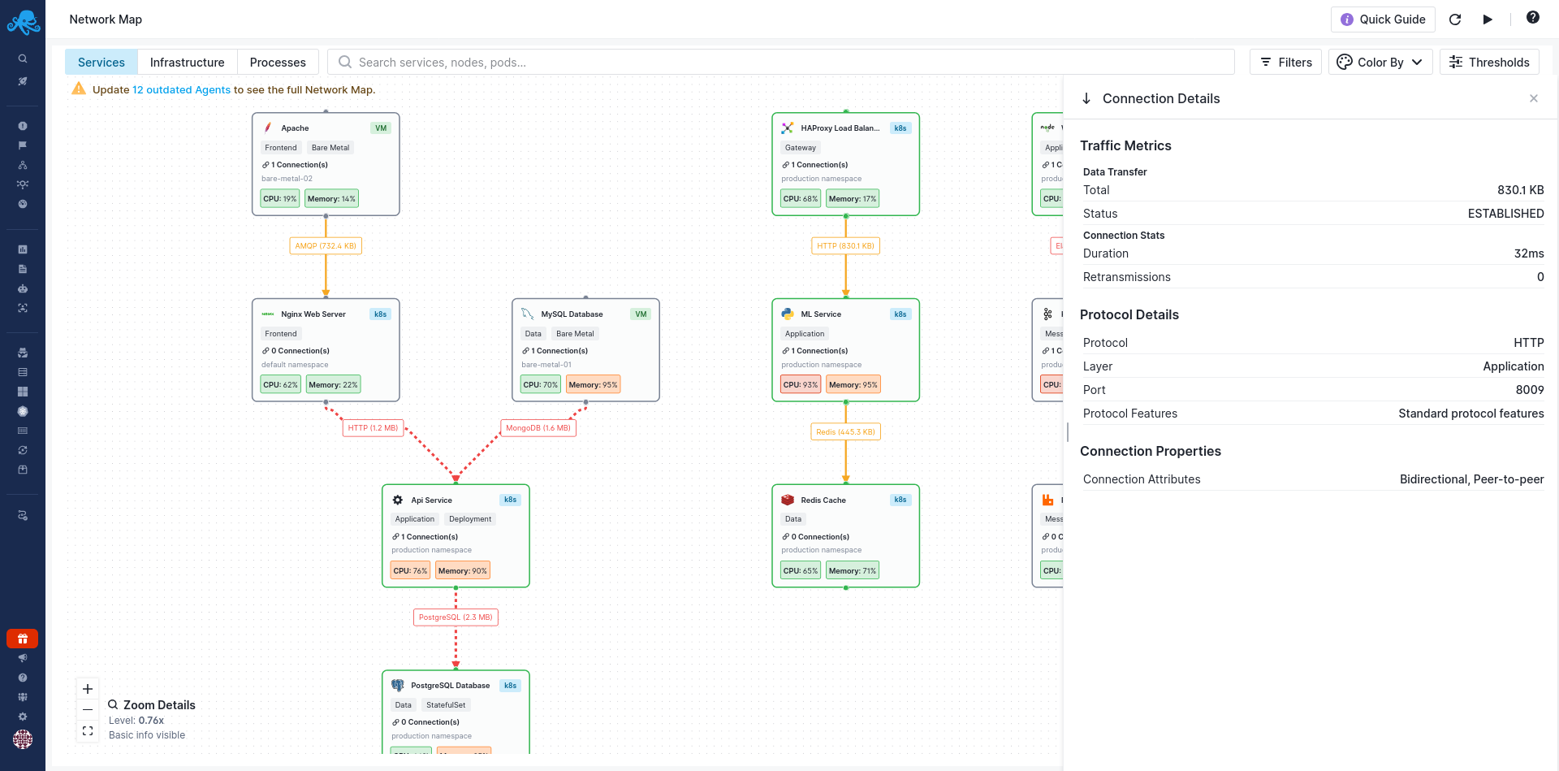Collapse Connection Details using arrow icon
This screenshot has width=1559, height=771.
click(1086, 98)
